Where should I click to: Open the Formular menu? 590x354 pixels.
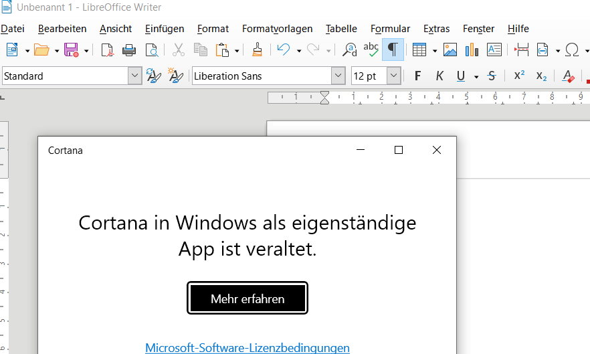390,29
